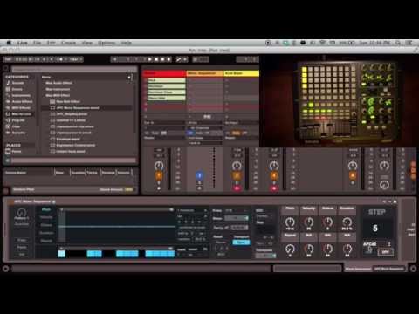The width and height of the screenshot is (419, 314).
Task: Open Mono Sequencer track's input type dropdown
Action: tap(205, 123)
